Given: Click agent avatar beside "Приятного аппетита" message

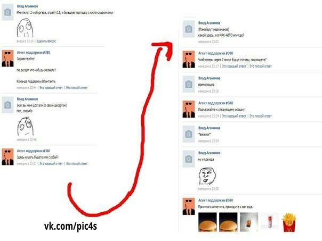Looking at the screenshot, I should (x=189, y=206).
